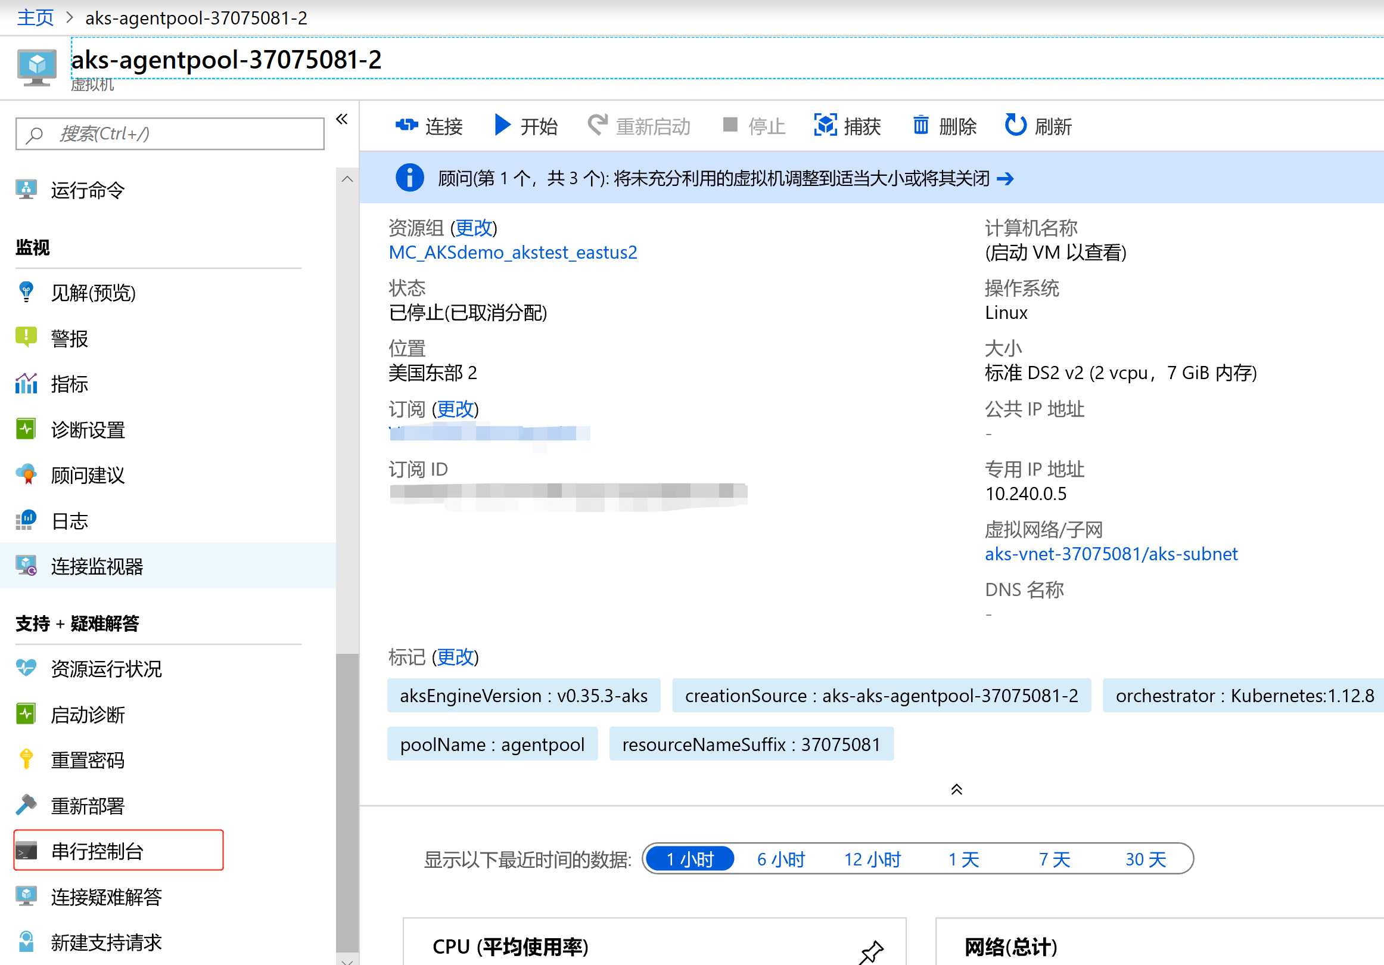Open the 诊断设置 icon
Image resolution: width=1384 pixels, height=965 pixels.
click(26, 429)
